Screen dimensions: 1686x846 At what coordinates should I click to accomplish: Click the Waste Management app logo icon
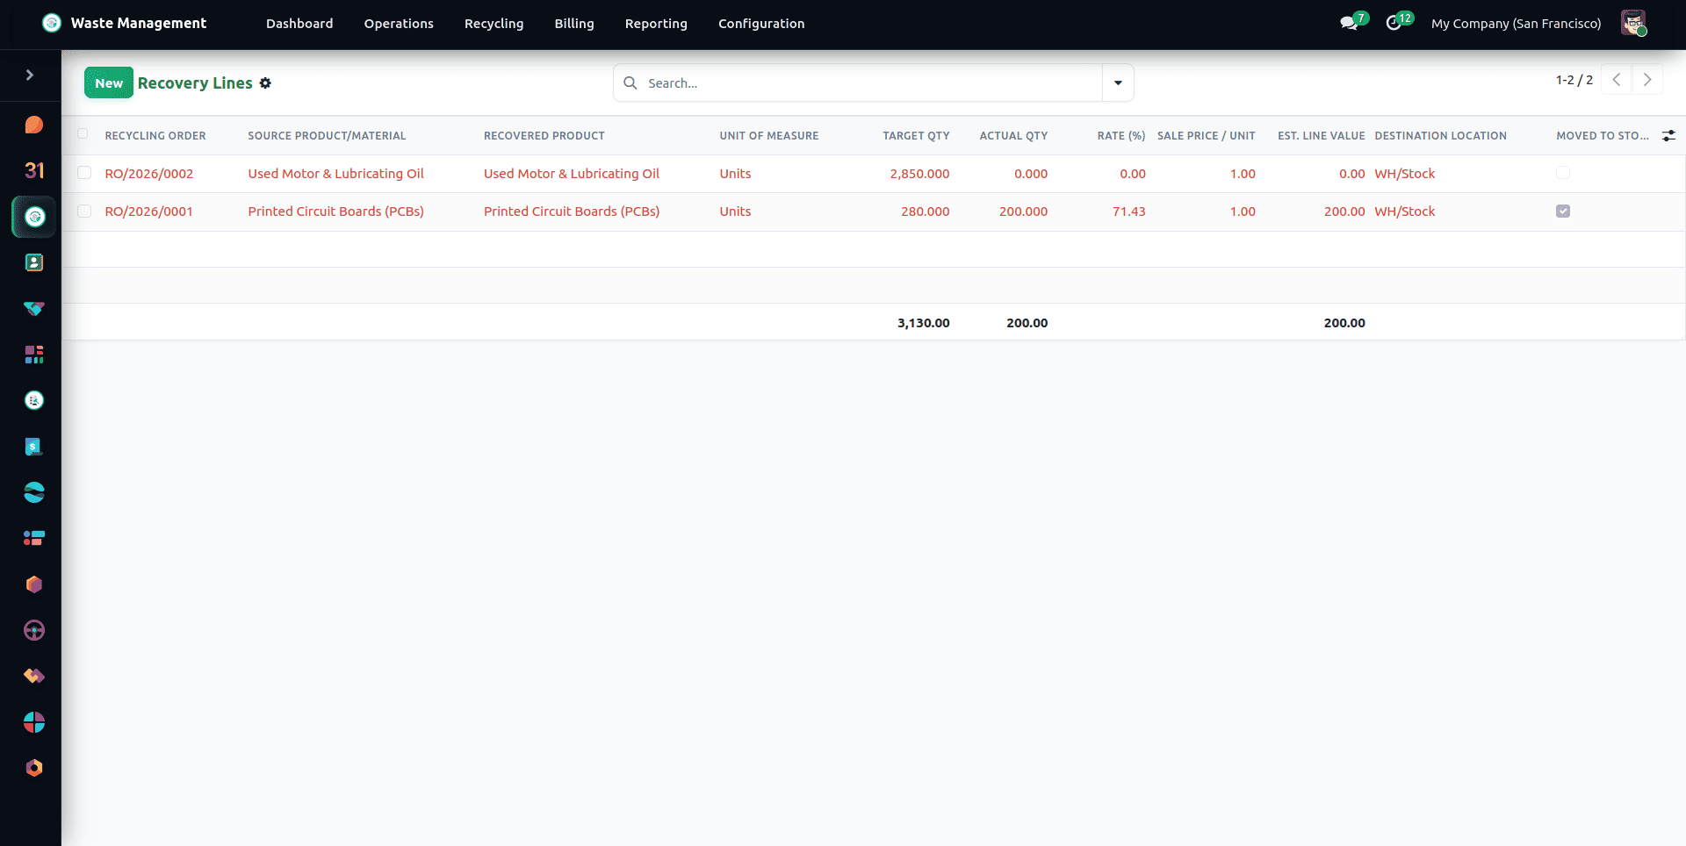coord(52,23)
